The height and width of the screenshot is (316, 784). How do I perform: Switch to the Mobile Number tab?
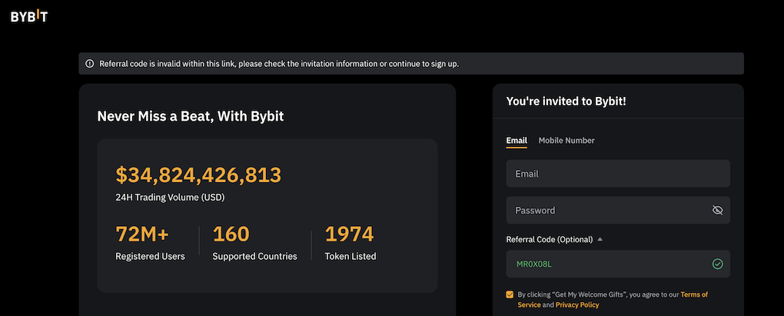click(566, 141)
